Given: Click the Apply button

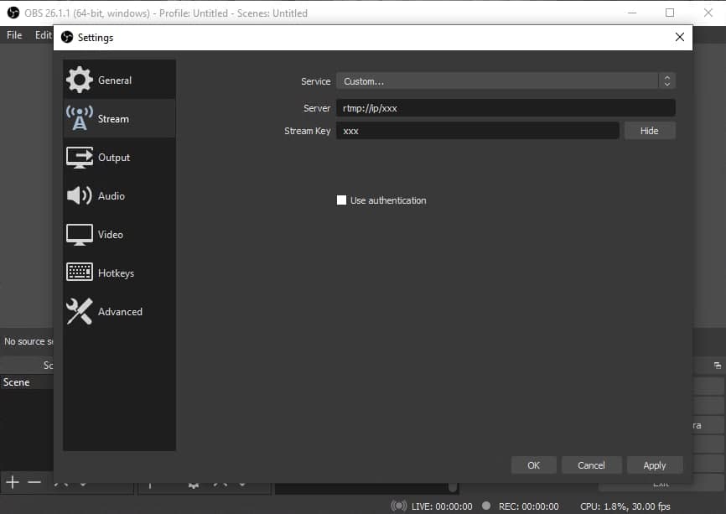Looking at the screenshot, I should pos(654,465).
